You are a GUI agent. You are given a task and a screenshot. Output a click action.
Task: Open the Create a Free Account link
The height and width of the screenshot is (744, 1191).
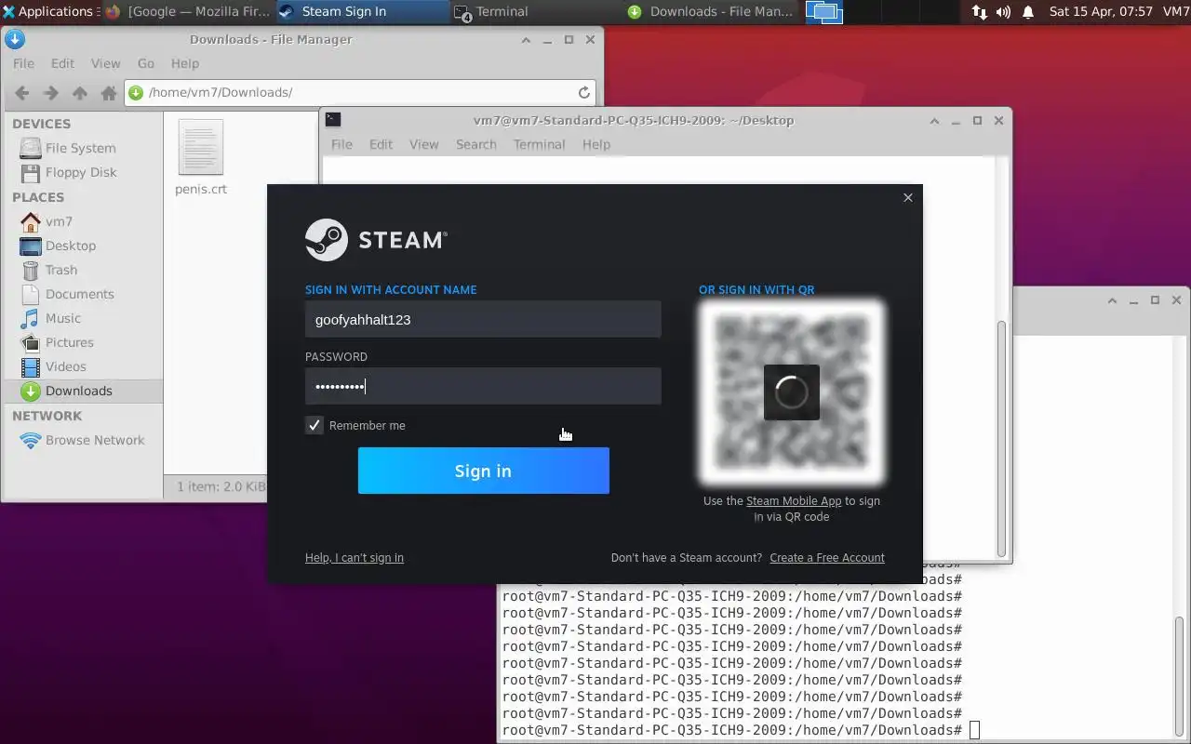point(827,558)
